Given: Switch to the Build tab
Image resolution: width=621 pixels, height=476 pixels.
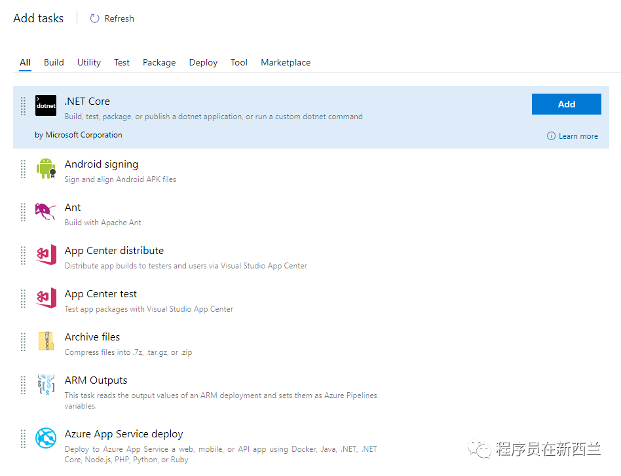Looking at the screenshot, I should (54, 63).
